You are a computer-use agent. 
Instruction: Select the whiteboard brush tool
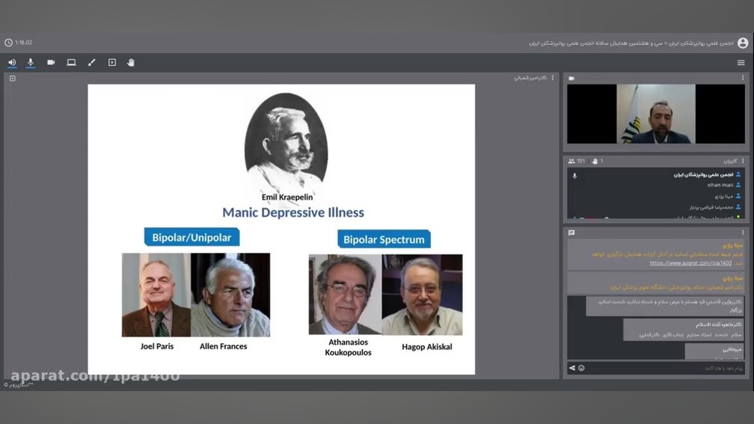[x=91, y=63]
